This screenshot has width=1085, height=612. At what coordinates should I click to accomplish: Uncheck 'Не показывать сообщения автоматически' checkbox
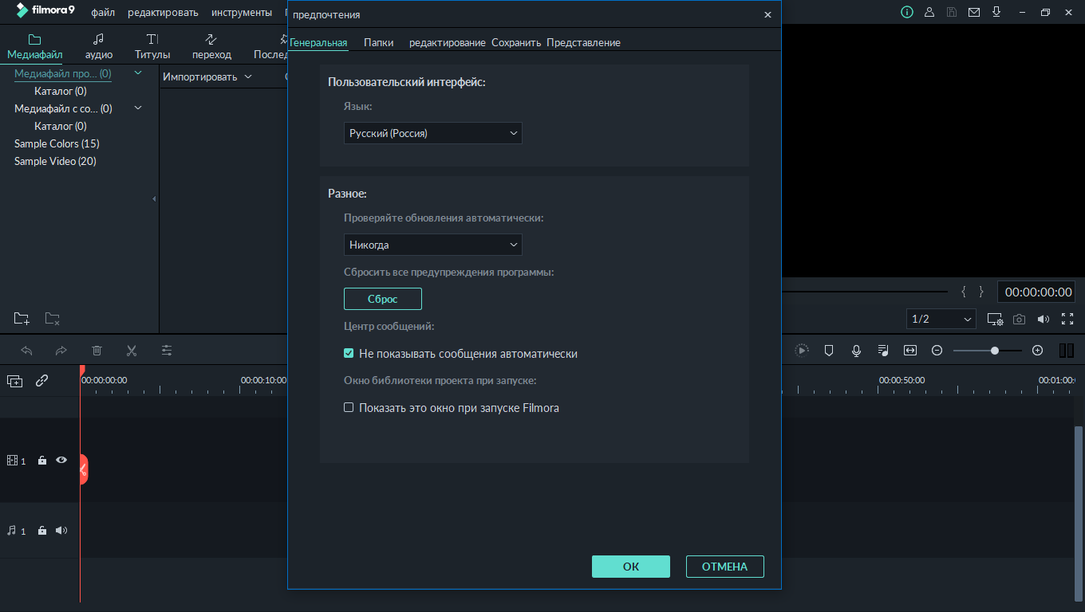[x=349, y=354]
